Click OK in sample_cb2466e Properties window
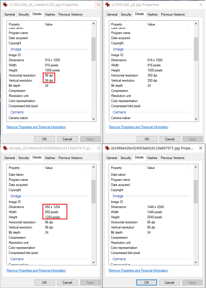 44,283
